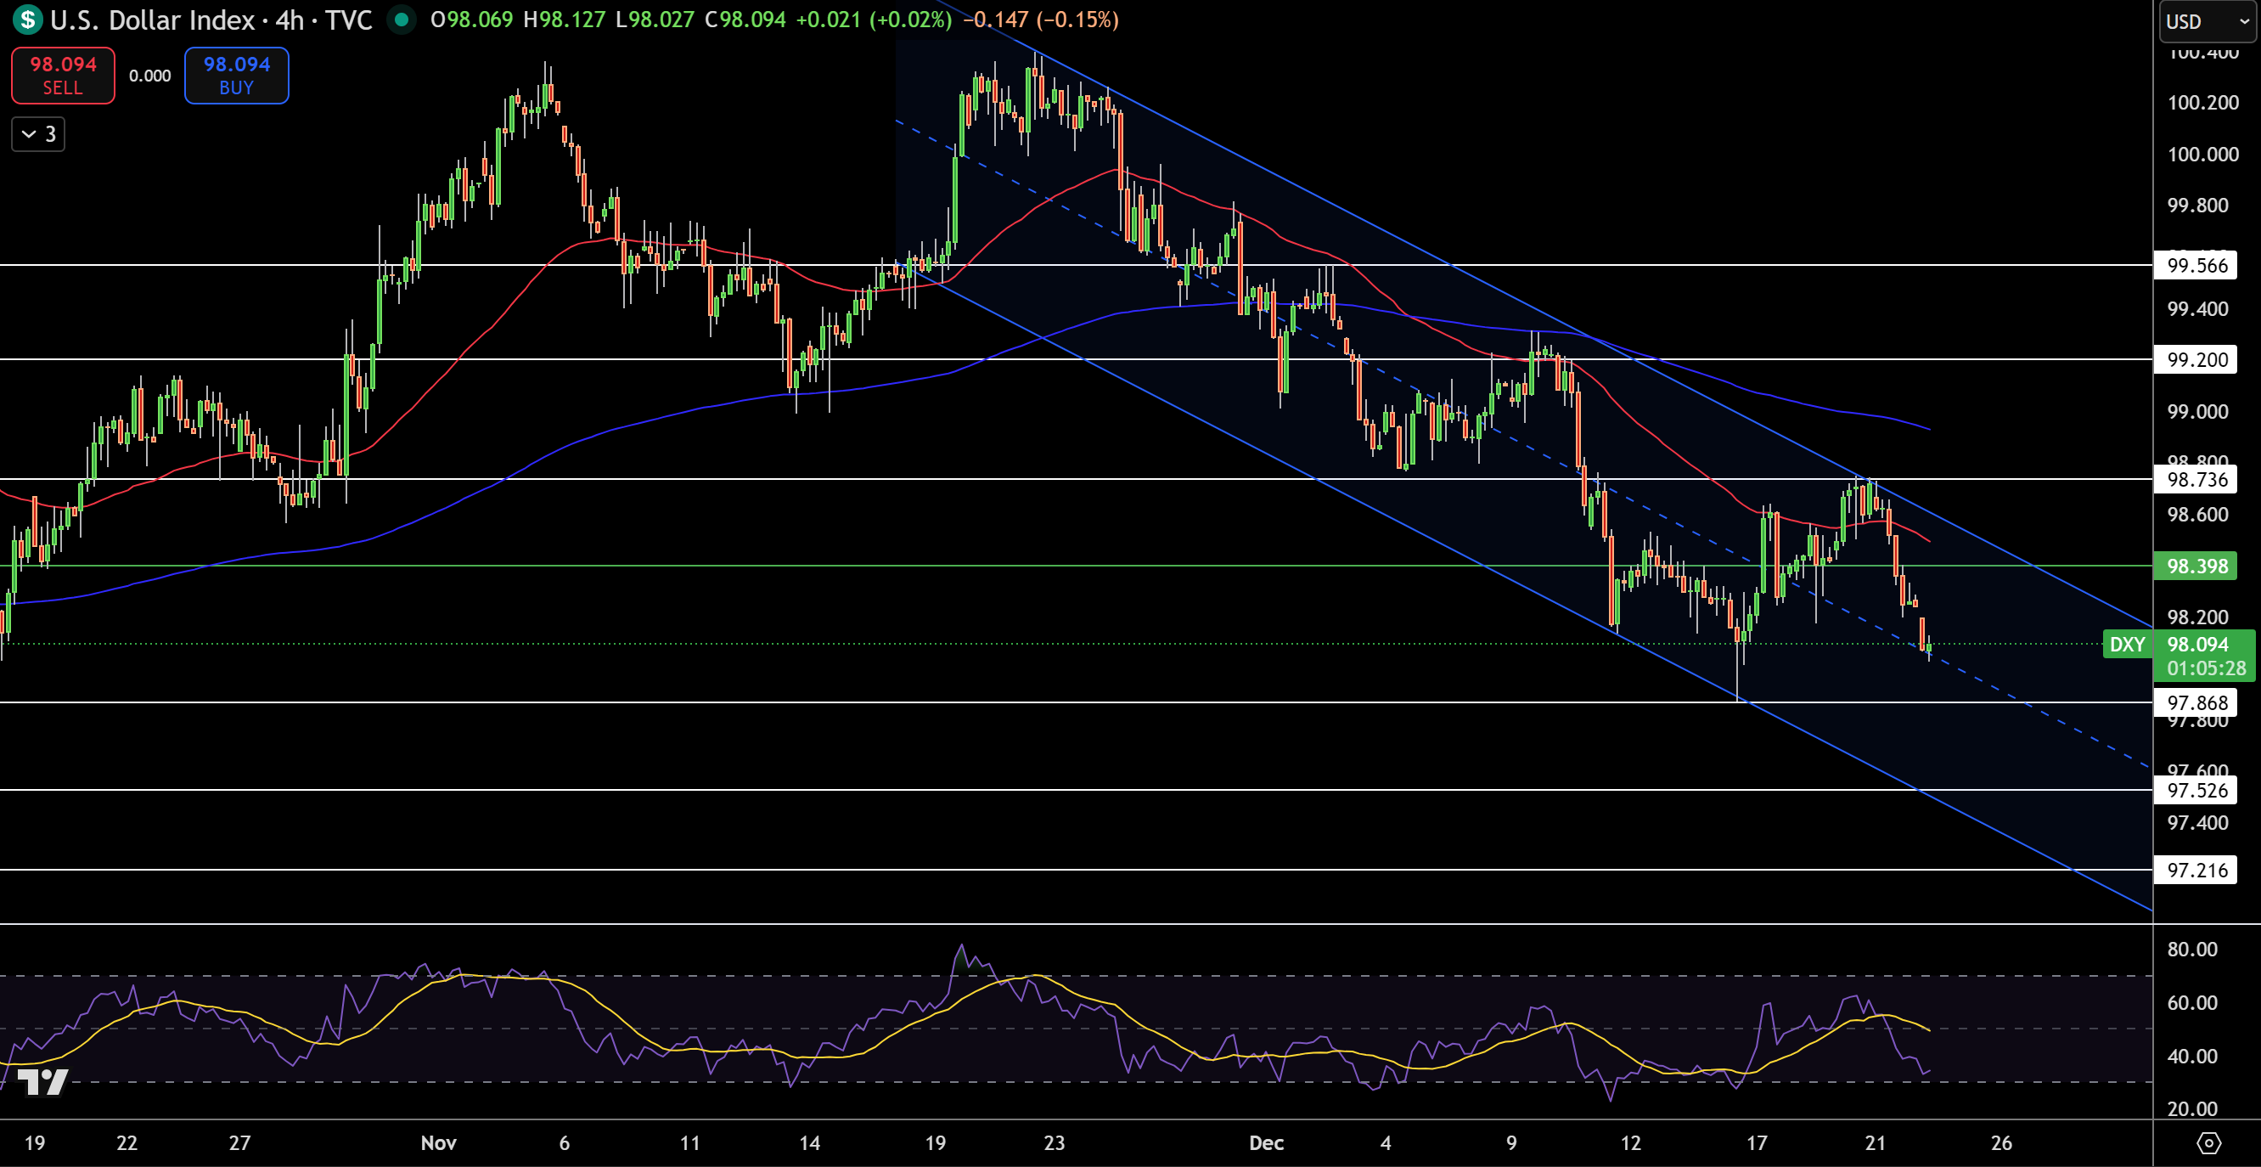Click the 97.868 price level label
2261x1167 pixels.
pyautogui.click(x=2196, y=702)
